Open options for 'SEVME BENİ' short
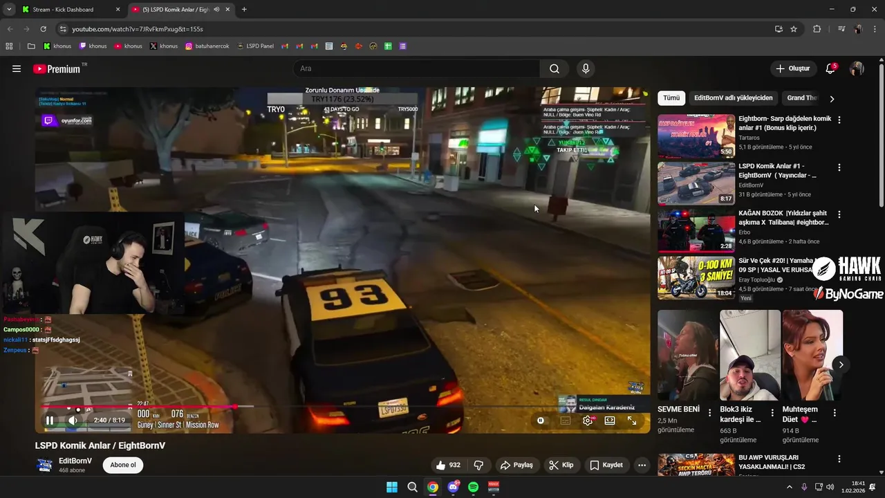Viewport: 885px width, 498px height. point(709,413)
